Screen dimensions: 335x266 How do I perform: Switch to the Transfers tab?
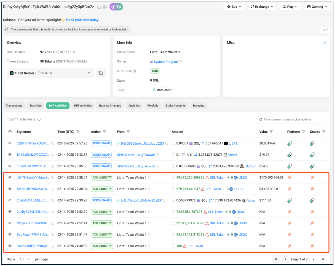pyautogui.click(x=36, y=106)
